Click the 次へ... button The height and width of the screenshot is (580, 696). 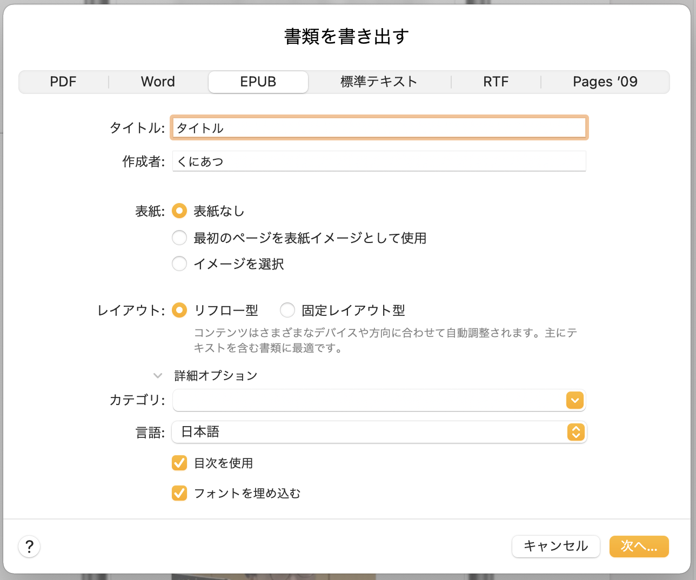(x=639, y=547)
